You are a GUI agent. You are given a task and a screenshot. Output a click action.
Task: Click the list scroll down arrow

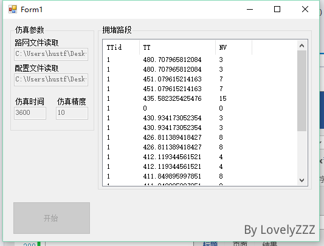pyautogui.click(x=302, y=180)
